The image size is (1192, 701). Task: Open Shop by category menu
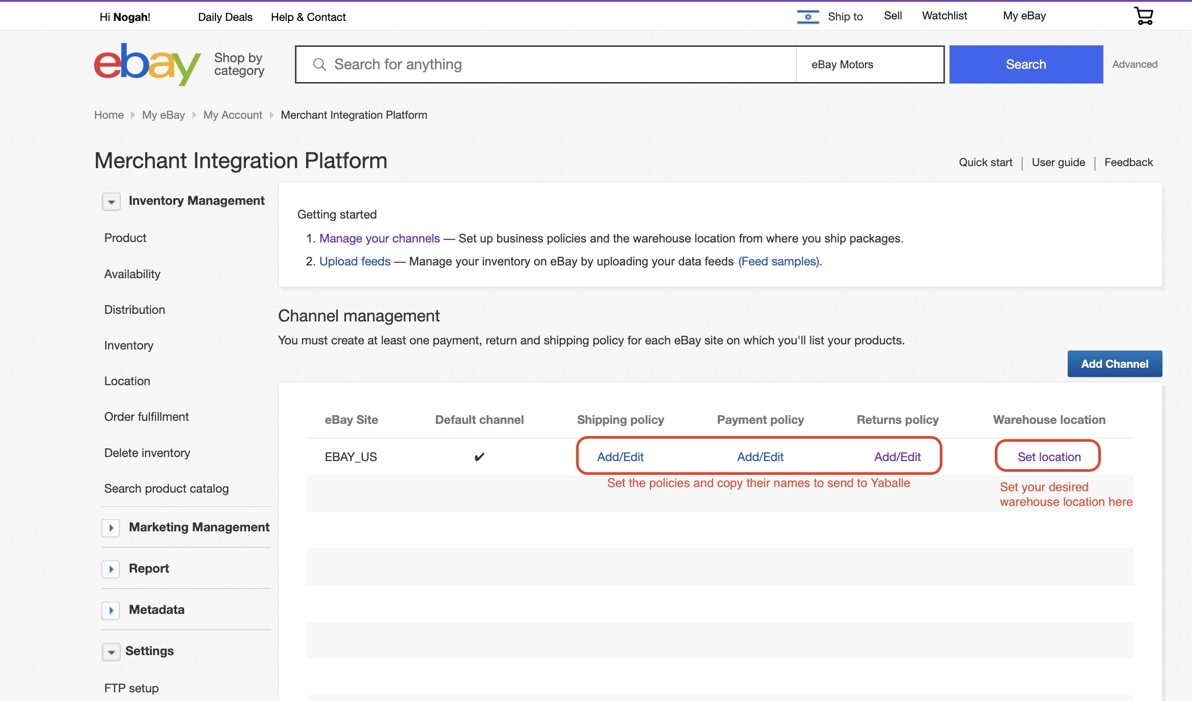click(239, 64)
